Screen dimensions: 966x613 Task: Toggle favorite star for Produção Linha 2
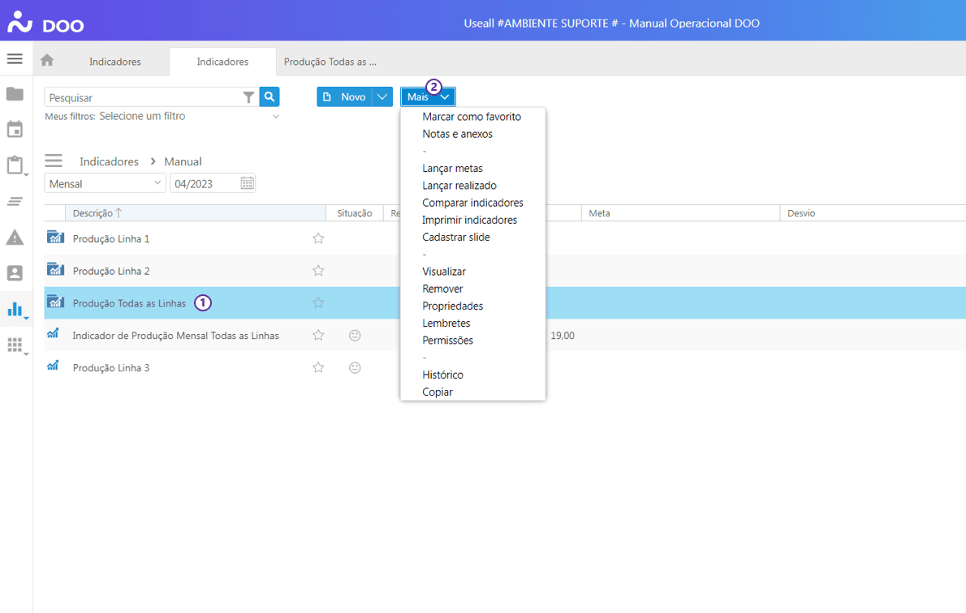(x=318, y=271)
